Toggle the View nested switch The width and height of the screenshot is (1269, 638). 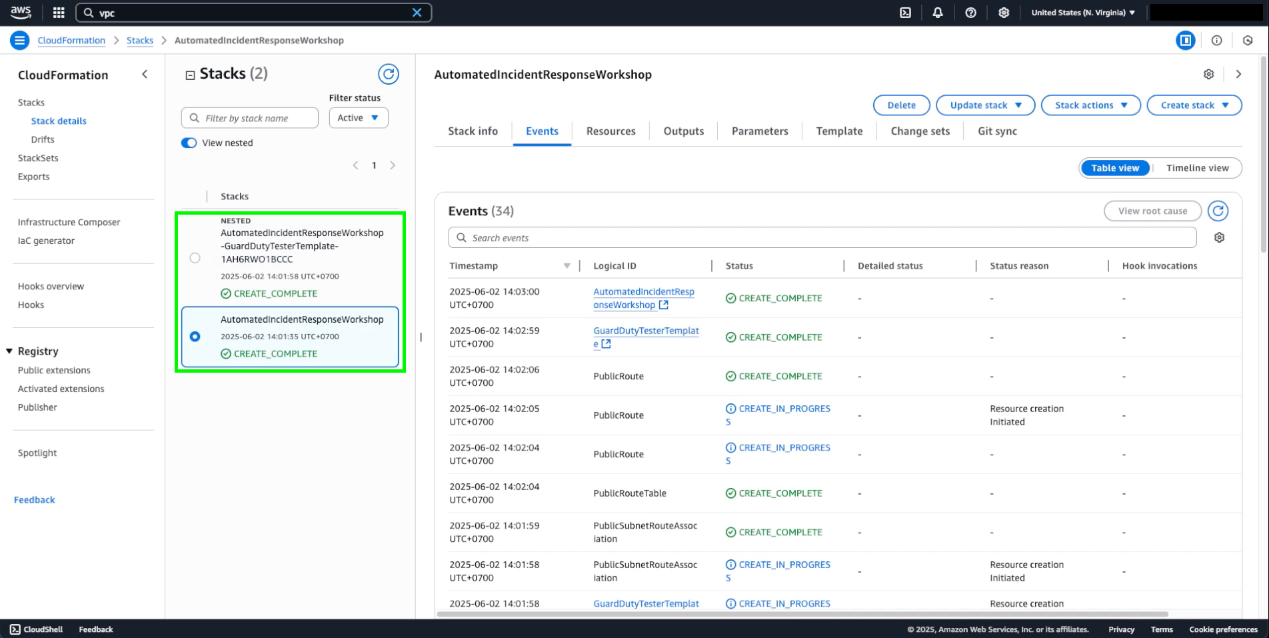click(189, 143)
